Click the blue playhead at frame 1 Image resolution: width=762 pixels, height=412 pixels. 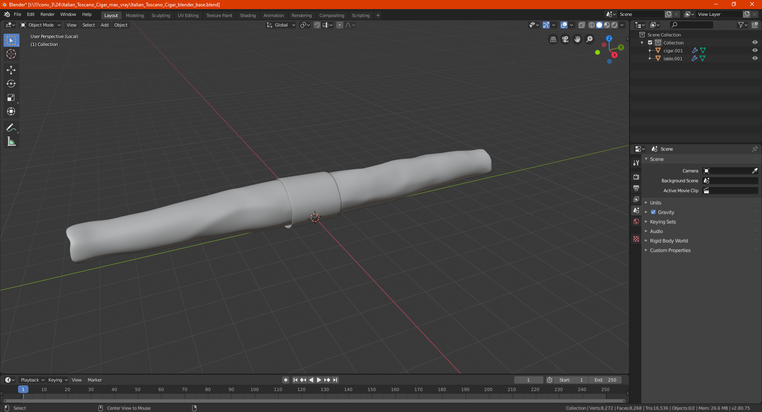click(x=23, y=389)
